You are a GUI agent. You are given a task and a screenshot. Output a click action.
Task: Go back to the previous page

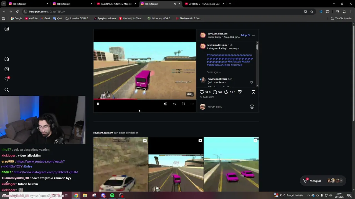[4, 12]
